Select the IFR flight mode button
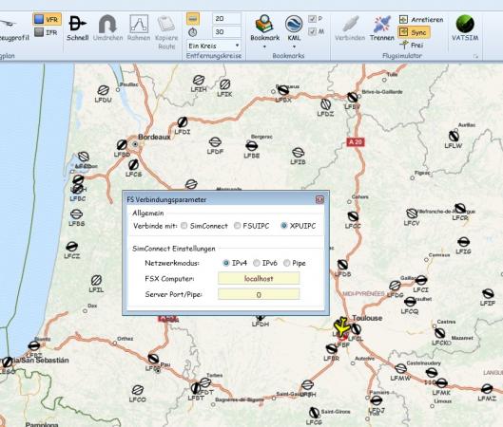The width and height of the screenshot is (503, 427). tap(47, 32)
